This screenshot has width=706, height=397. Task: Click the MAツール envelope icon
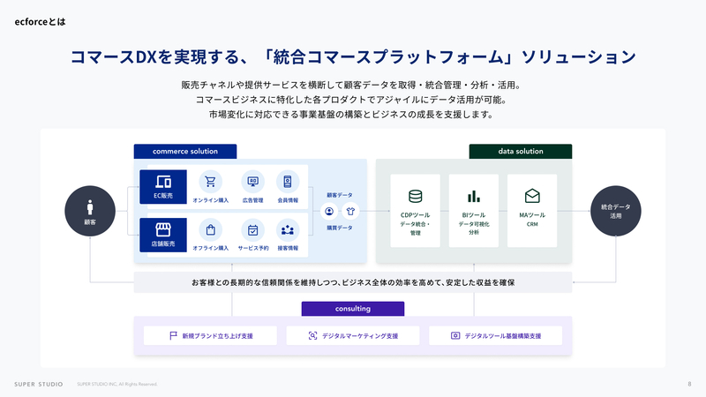[532, 196]
